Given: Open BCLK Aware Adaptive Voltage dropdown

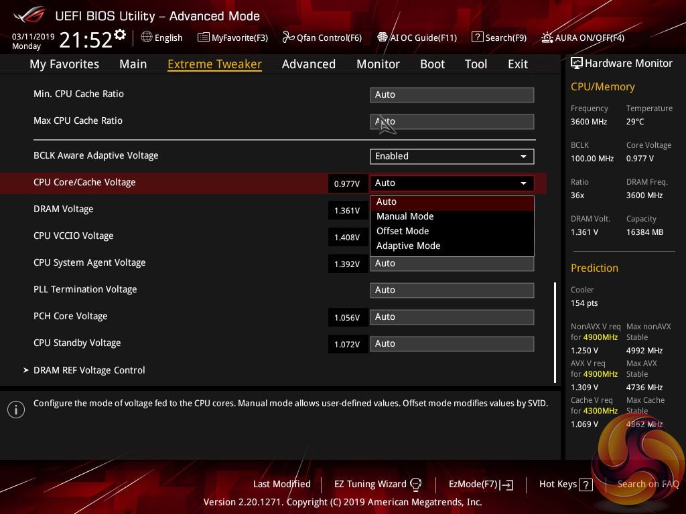Looking at the screenshot, I should click(452, 157).
